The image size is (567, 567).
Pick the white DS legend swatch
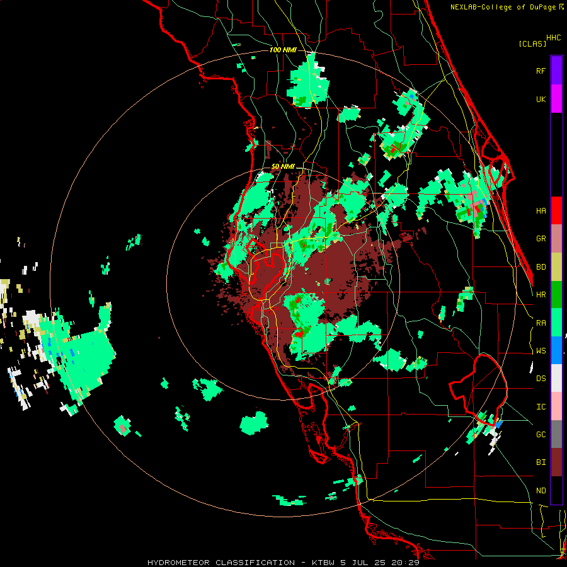pyautogui.click(x=556, y=378)
